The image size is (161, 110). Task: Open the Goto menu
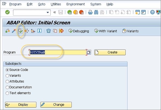pos(42,4)
